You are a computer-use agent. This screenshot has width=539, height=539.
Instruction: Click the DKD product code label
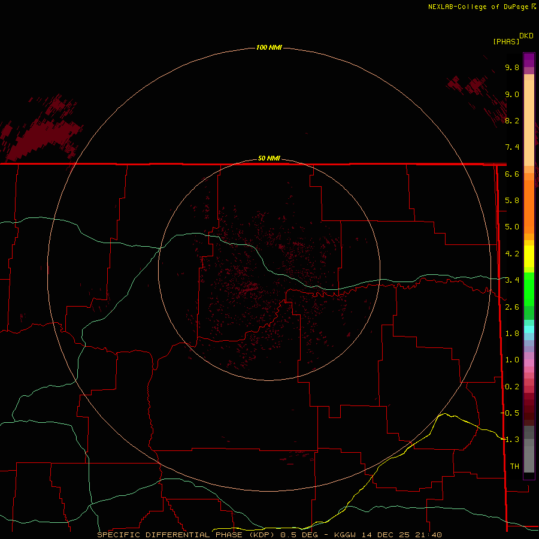tap(526, 36)
